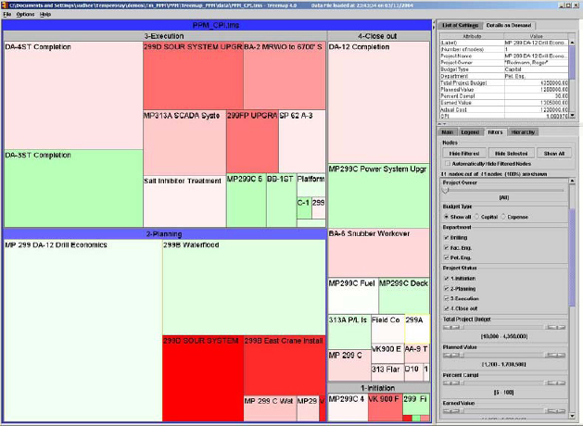
Task: Select the Budget Type row in details table
Action: pyautogui.click(x=504, y=69)
